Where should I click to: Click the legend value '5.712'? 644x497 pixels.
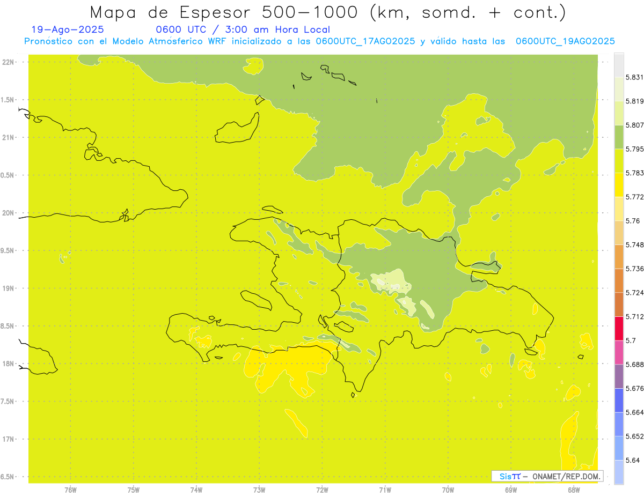click(x=634, y=317)
